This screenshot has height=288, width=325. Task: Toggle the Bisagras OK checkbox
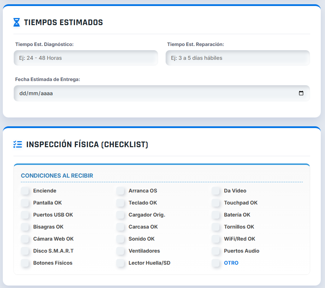pos(25,227)
